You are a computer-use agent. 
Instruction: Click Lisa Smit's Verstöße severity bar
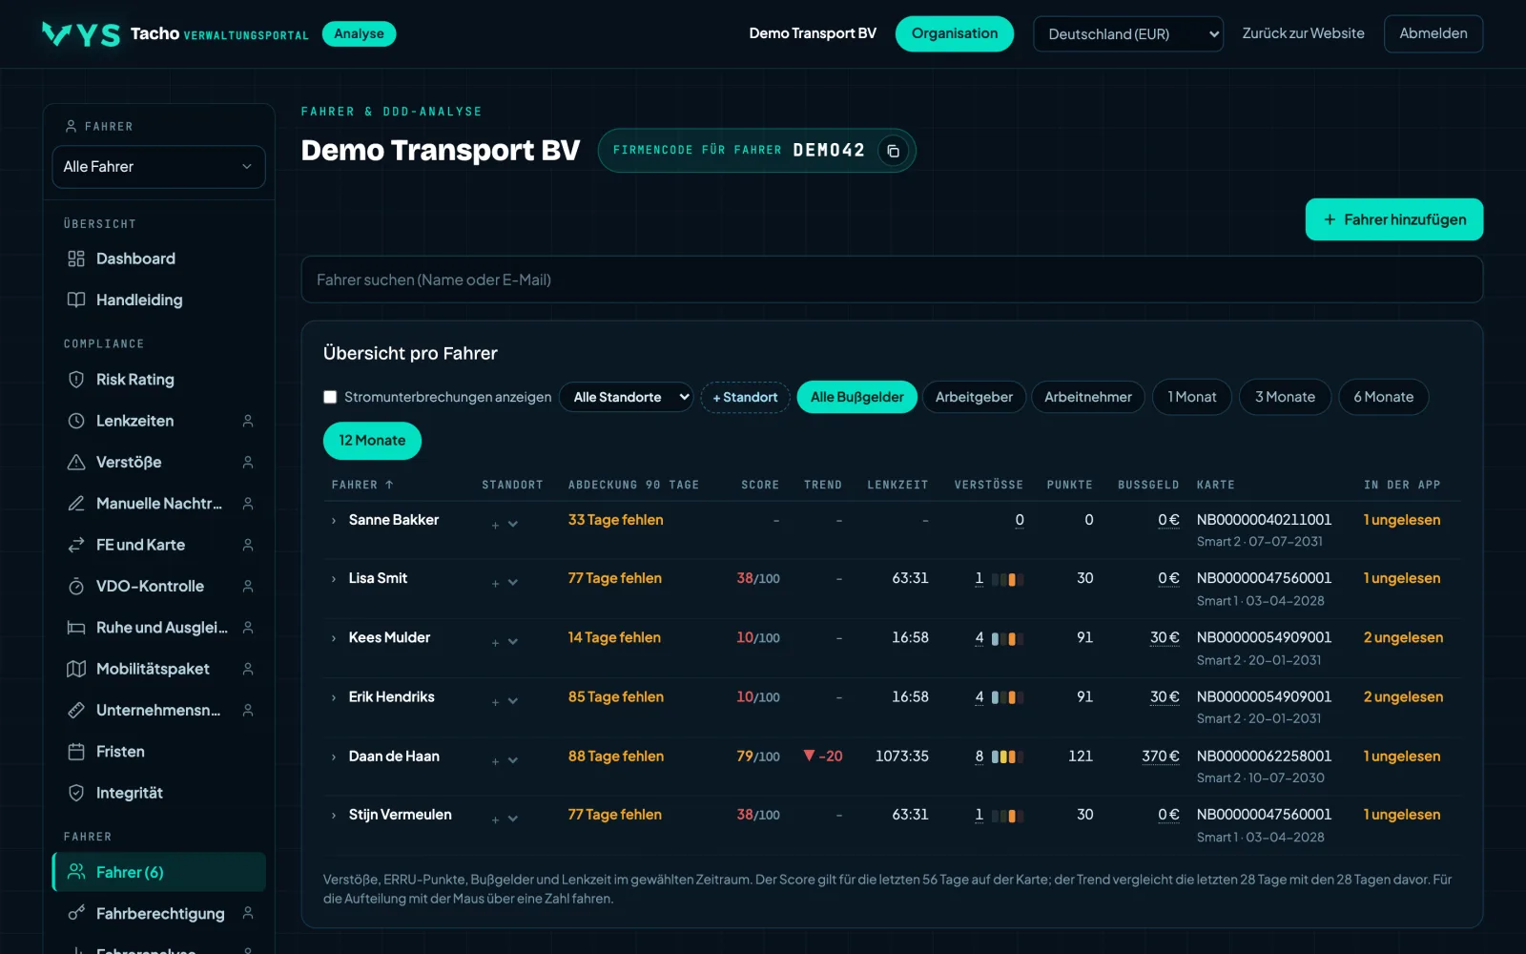(x=1007, y=579)
